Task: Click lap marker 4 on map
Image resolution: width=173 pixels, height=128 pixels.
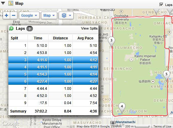Action: coord(122,108)
